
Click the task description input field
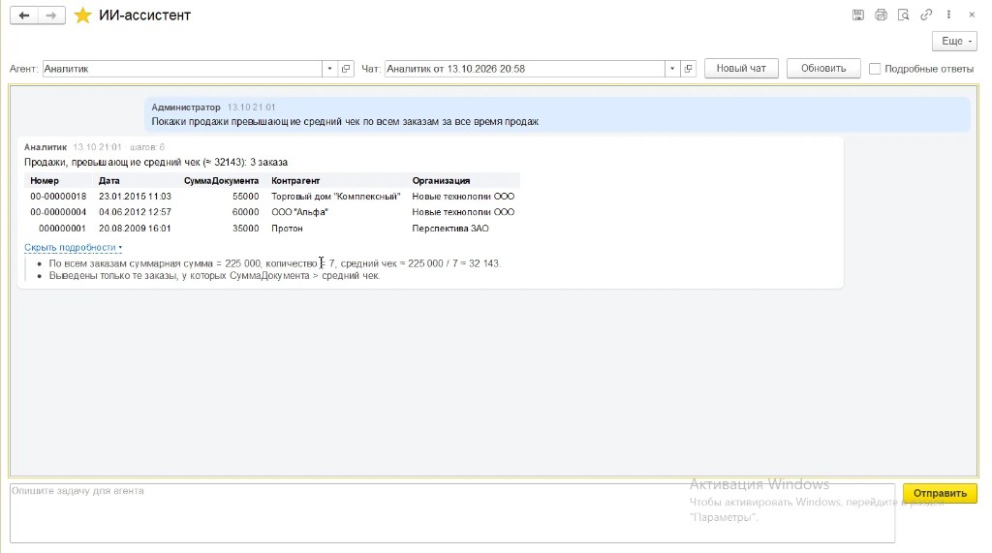(x=452, y=513)
